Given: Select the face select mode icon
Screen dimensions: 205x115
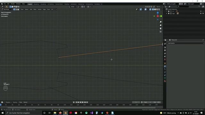Looking at the screenshot, I should tap(18, 9).
